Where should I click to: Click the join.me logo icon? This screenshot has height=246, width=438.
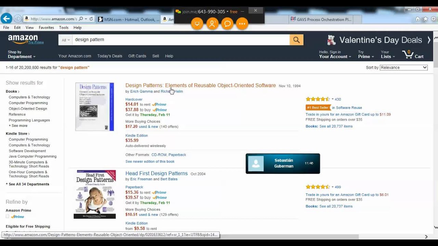click(x=178, y=12)
